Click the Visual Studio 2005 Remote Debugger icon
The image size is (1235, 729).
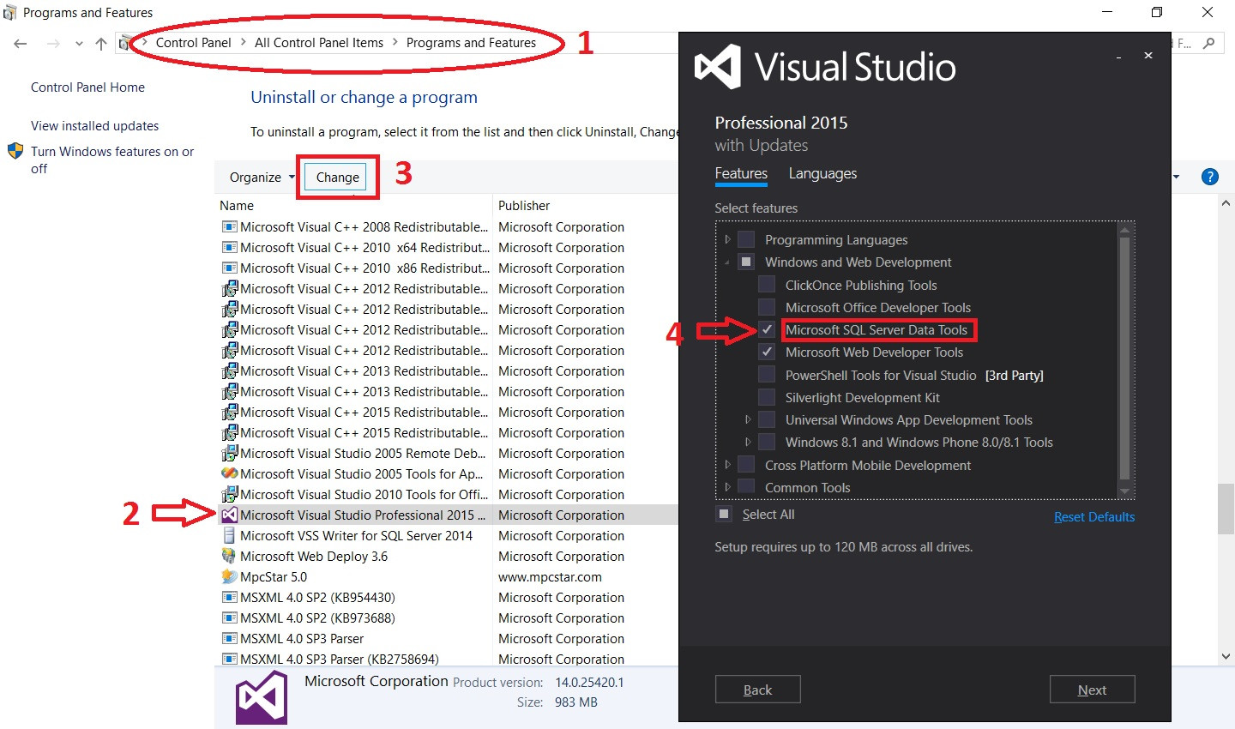[229, 453]
